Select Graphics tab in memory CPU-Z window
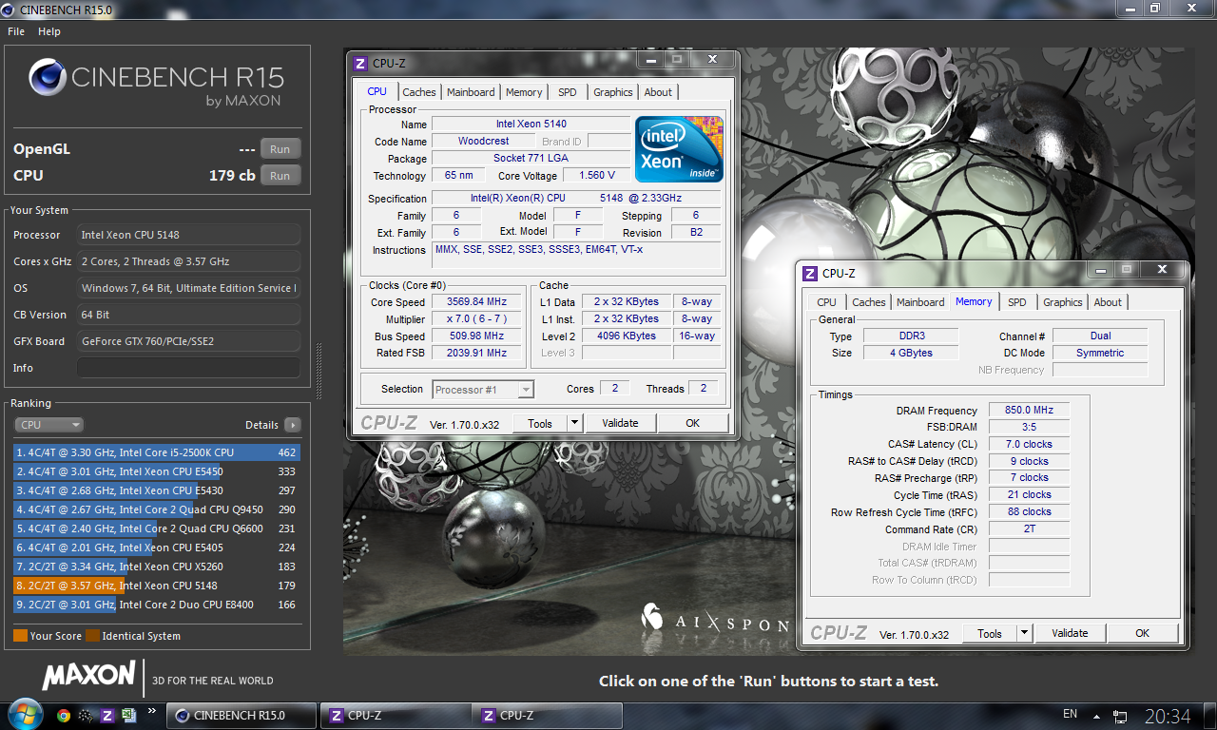This screenshot has height=730, width=1217. 1062,302
